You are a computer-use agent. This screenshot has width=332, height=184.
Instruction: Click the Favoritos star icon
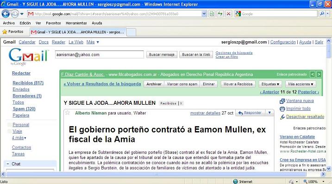point(5,32)
